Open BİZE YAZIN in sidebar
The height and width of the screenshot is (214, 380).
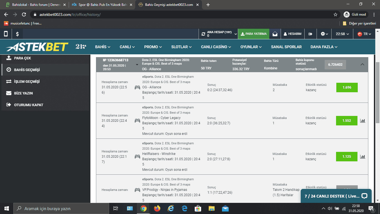45,93
